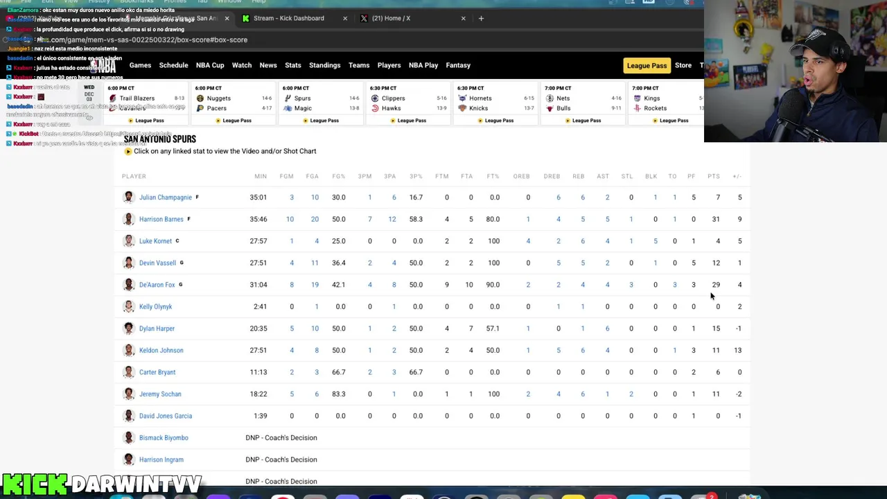
Task: Open Nuggets vs Pacers game card
Action: pyautogui.click(x=234, y=103)
